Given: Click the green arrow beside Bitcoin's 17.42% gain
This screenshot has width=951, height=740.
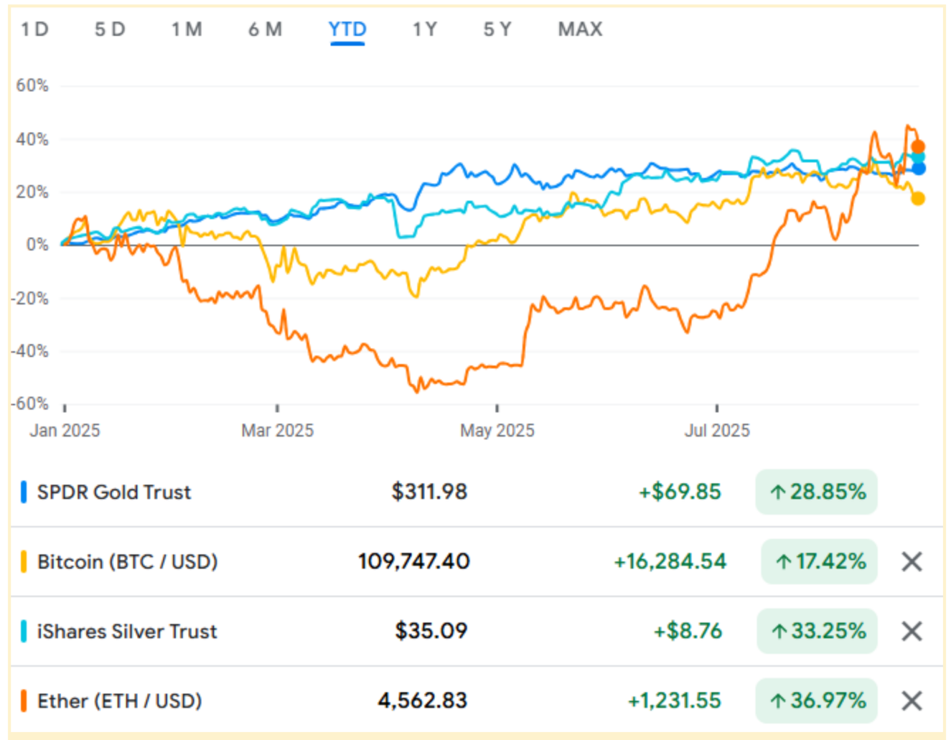Looking at the screenshot, I should point(782,562).
